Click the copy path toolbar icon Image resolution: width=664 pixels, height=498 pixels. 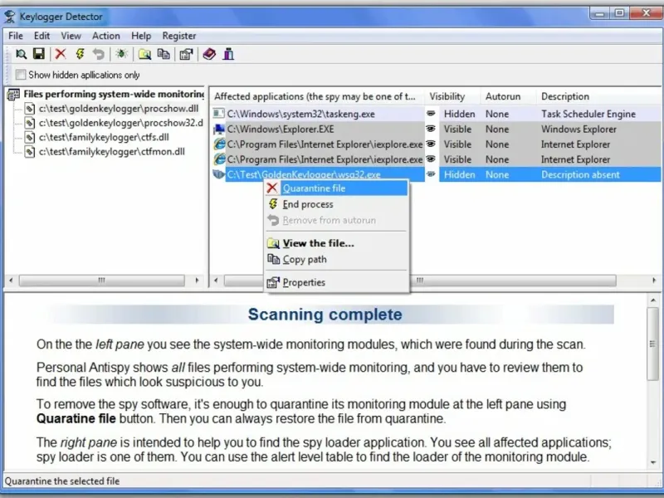click(x=164, y=54)
